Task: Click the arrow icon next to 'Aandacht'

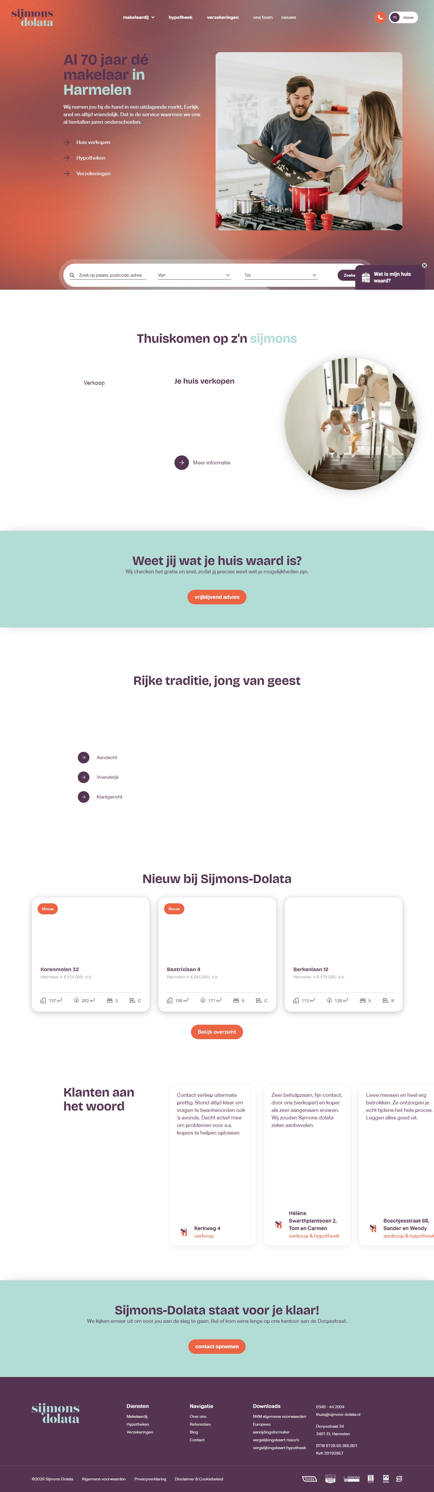Action: (84, 758)
